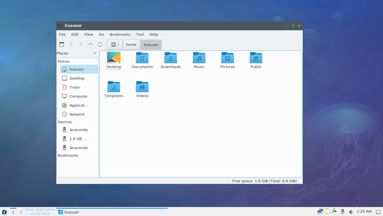
Task: Open the Go menu
Action: (101, 34)
